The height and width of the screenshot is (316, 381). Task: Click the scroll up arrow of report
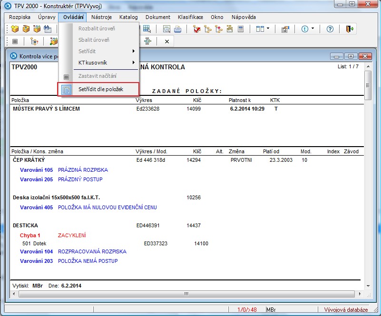point(368,66)
